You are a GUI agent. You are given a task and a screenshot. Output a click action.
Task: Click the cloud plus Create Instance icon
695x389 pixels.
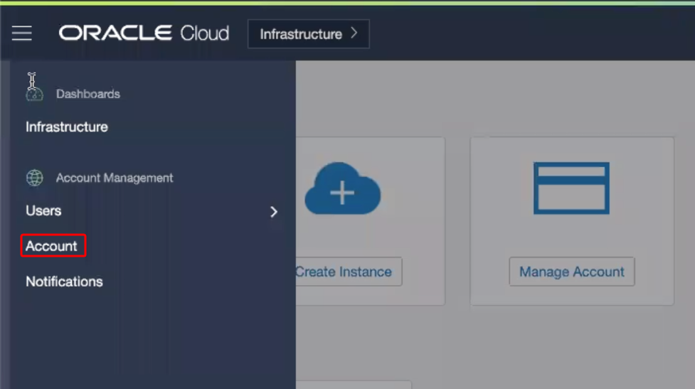coord(343,188)
